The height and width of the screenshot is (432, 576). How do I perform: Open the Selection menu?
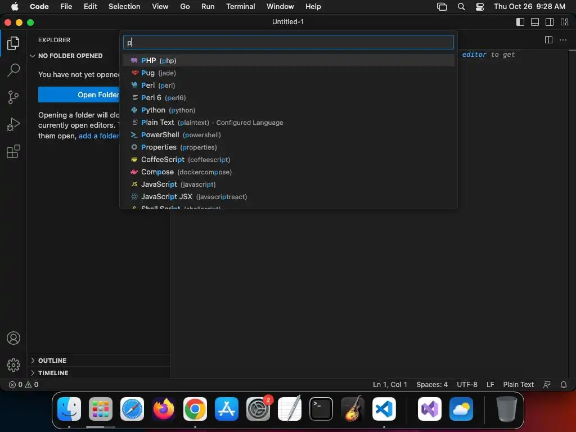124,7
